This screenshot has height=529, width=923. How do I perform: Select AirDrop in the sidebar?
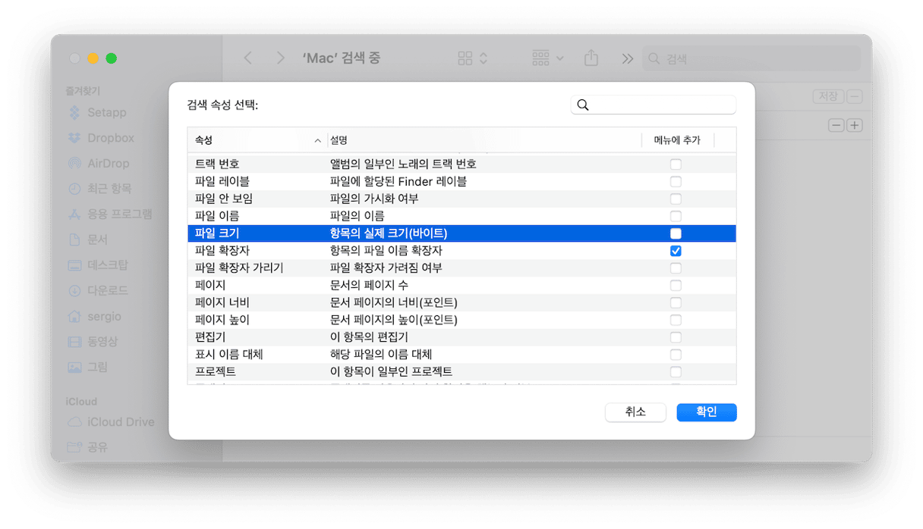pyautogui.click(x=74, y=163)
